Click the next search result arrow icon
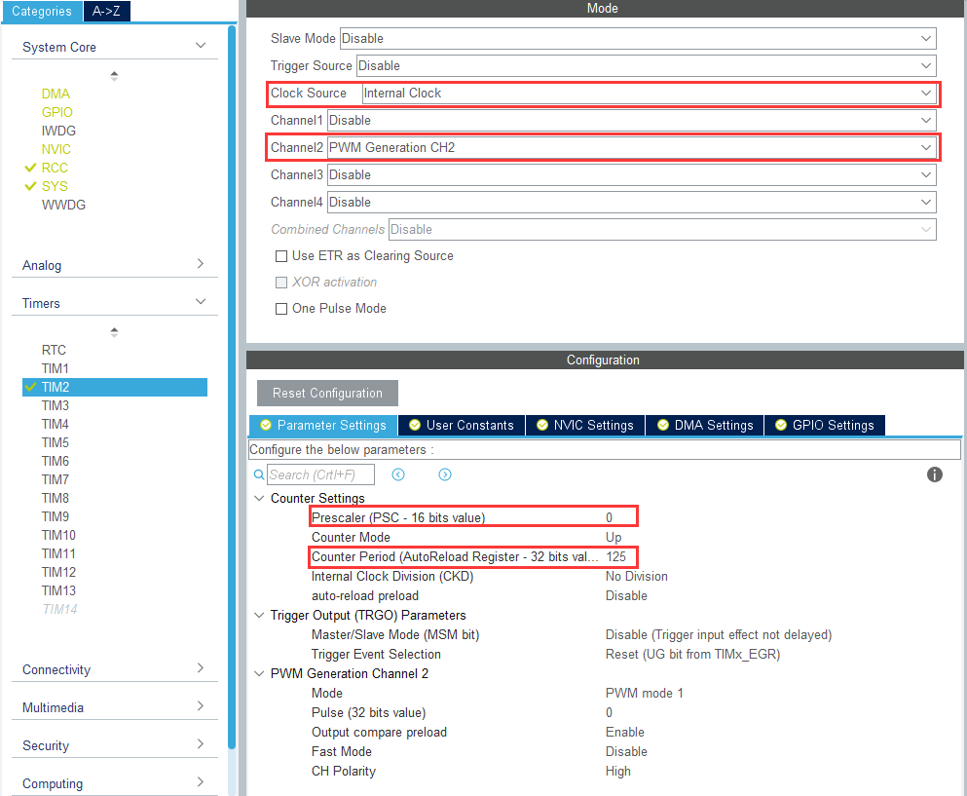 click(x=445, y=474)
